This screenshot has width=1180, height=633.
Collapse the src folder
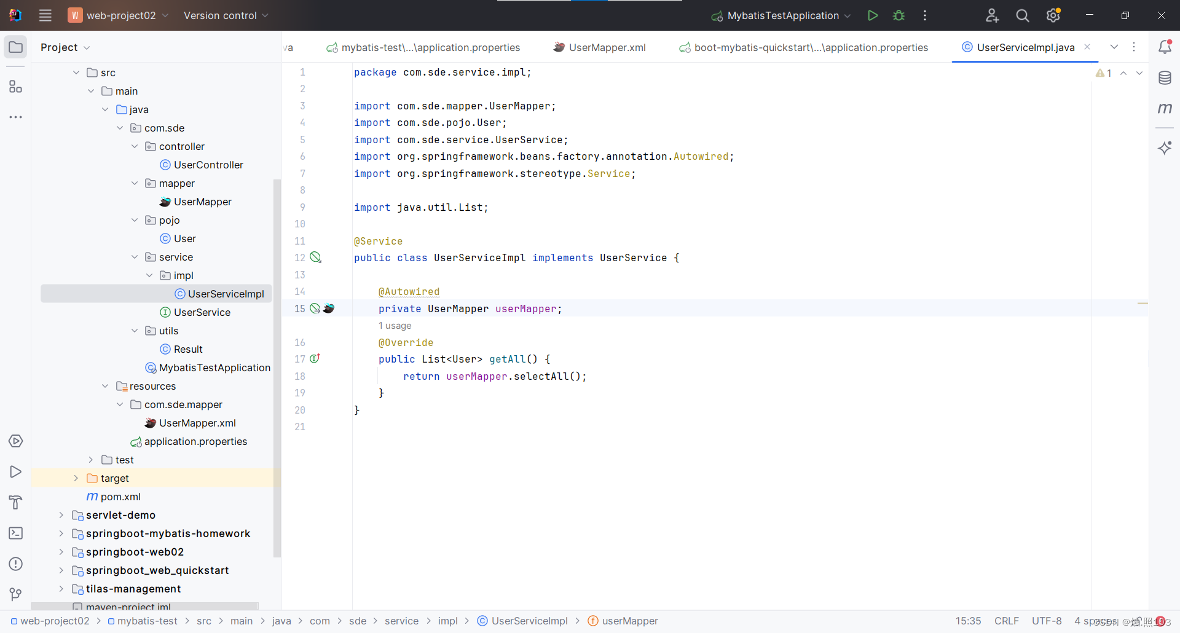coord(76,73)
